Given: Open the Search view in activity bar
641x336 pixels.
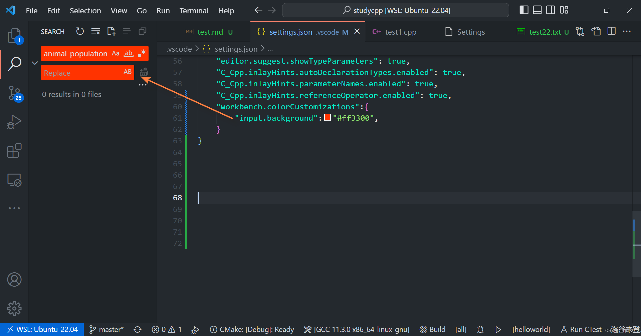Looking at the screenshot, I should pos(14,64).
